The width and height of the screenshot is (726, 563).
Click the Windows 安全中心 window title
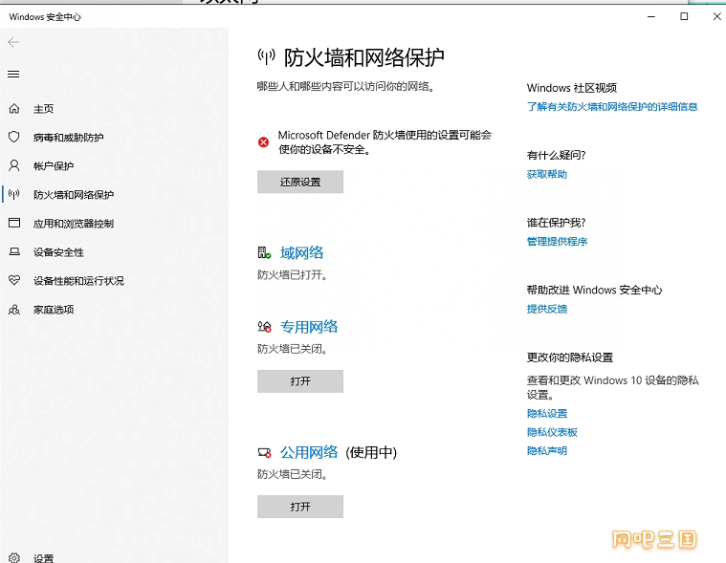[x=45, y=16]
